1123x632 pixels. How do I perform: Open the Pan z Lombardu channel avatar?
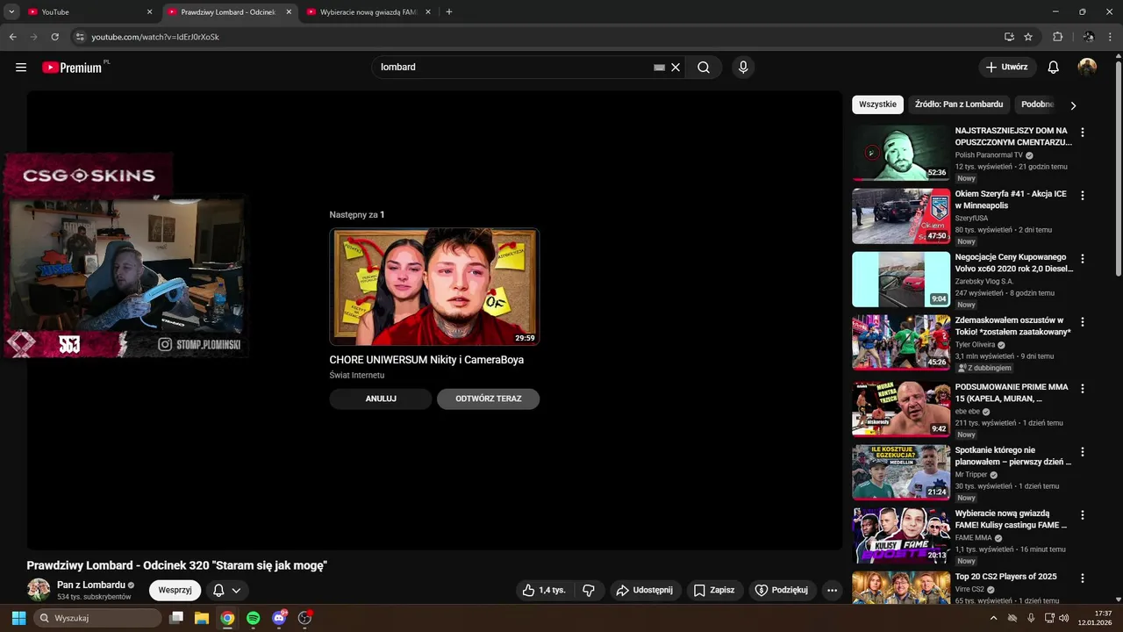(x=39, y=591)
